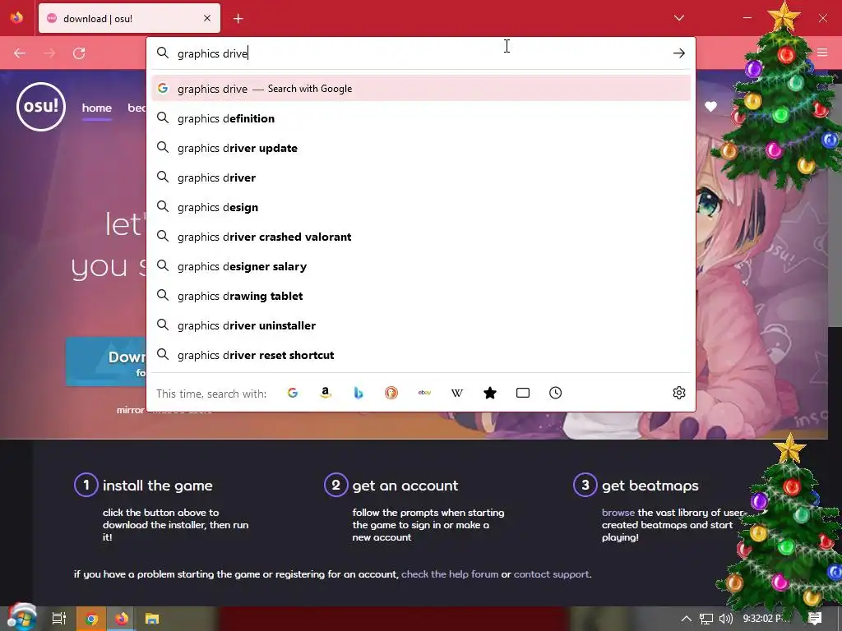Open the list all tabs chevron

[678, 18]
